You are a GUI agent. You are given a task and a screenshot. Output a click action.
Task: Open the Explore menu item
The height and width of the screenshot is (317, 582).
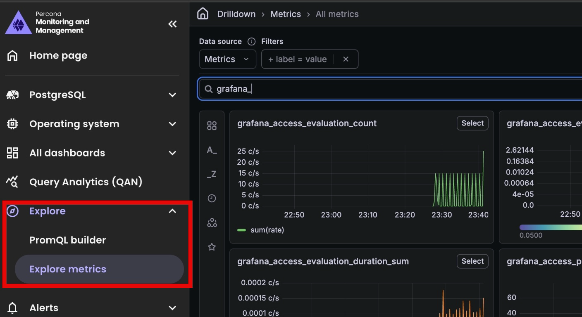[48, 211]
